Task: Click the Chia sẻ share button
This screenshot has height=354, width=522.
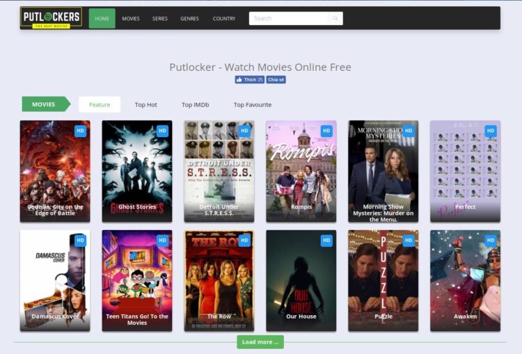Action: [x=276, y=79]
